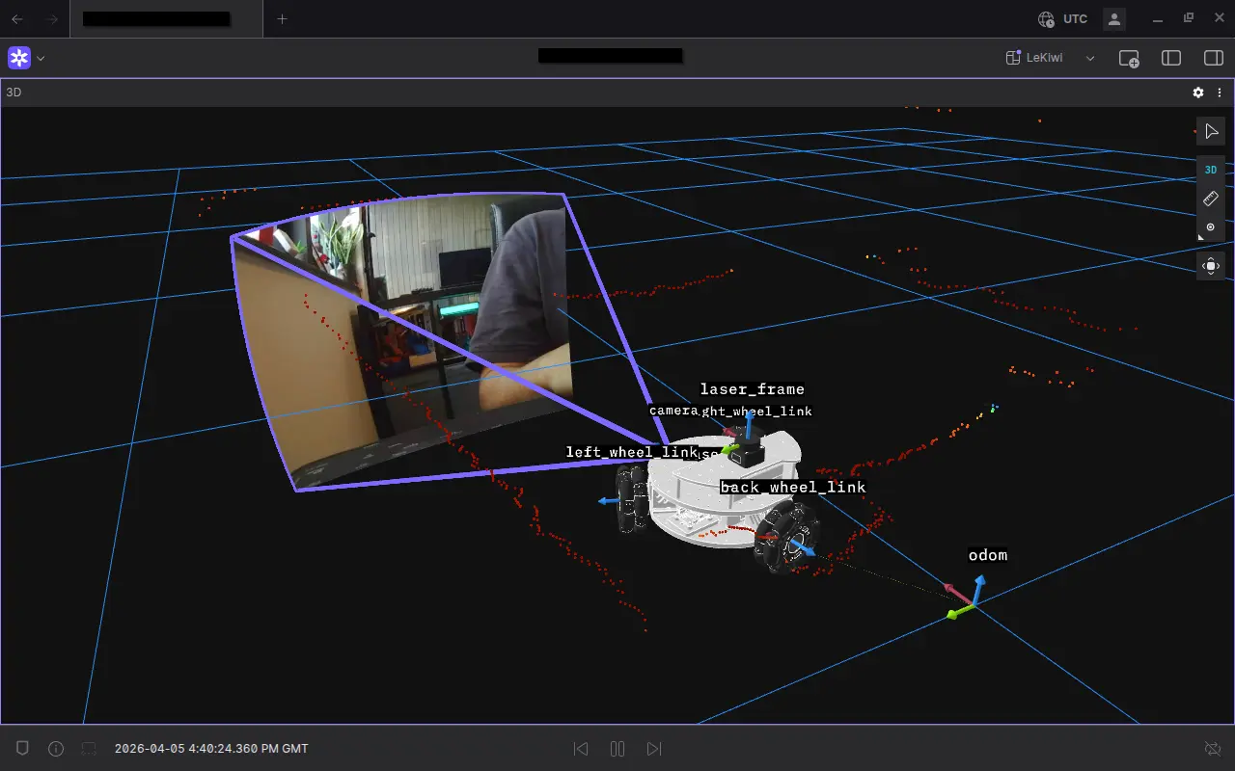Click the Foxglove logo icon
The height and width of the screenshot is (771, 1235).
click(x=19, y=58)
